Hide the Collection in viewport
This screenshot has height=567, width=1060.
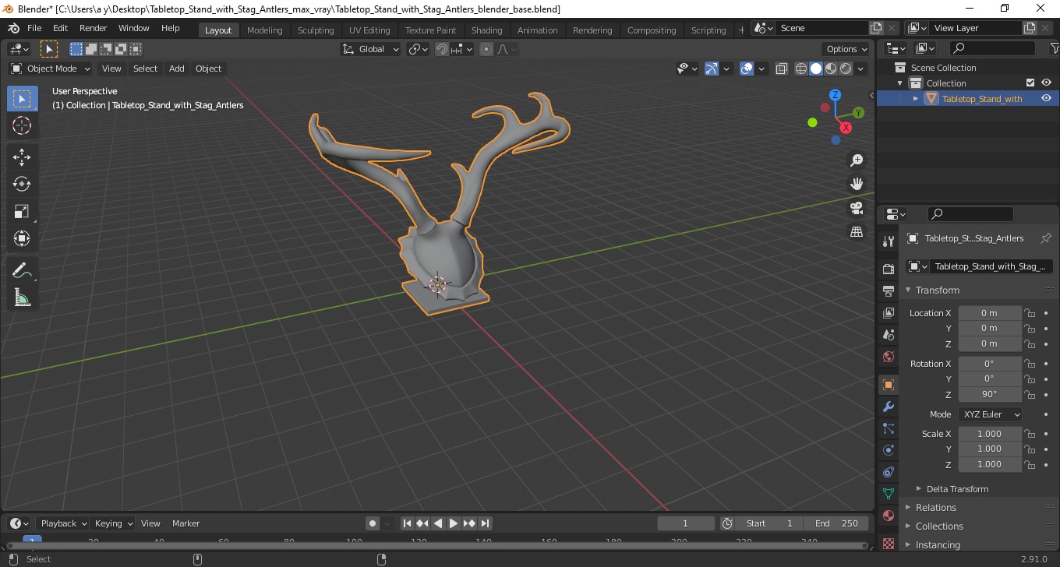pos(1046,83)
